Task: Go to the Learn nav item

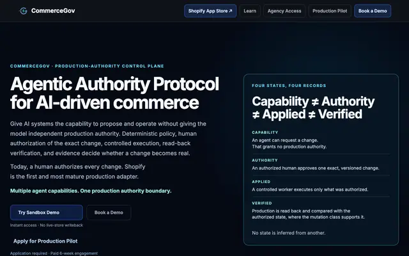Action: (x=250, y=11)
